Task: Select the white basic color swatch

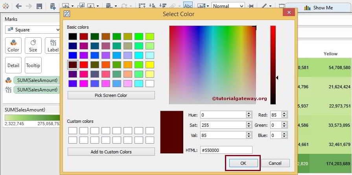Action: [150, 84]
